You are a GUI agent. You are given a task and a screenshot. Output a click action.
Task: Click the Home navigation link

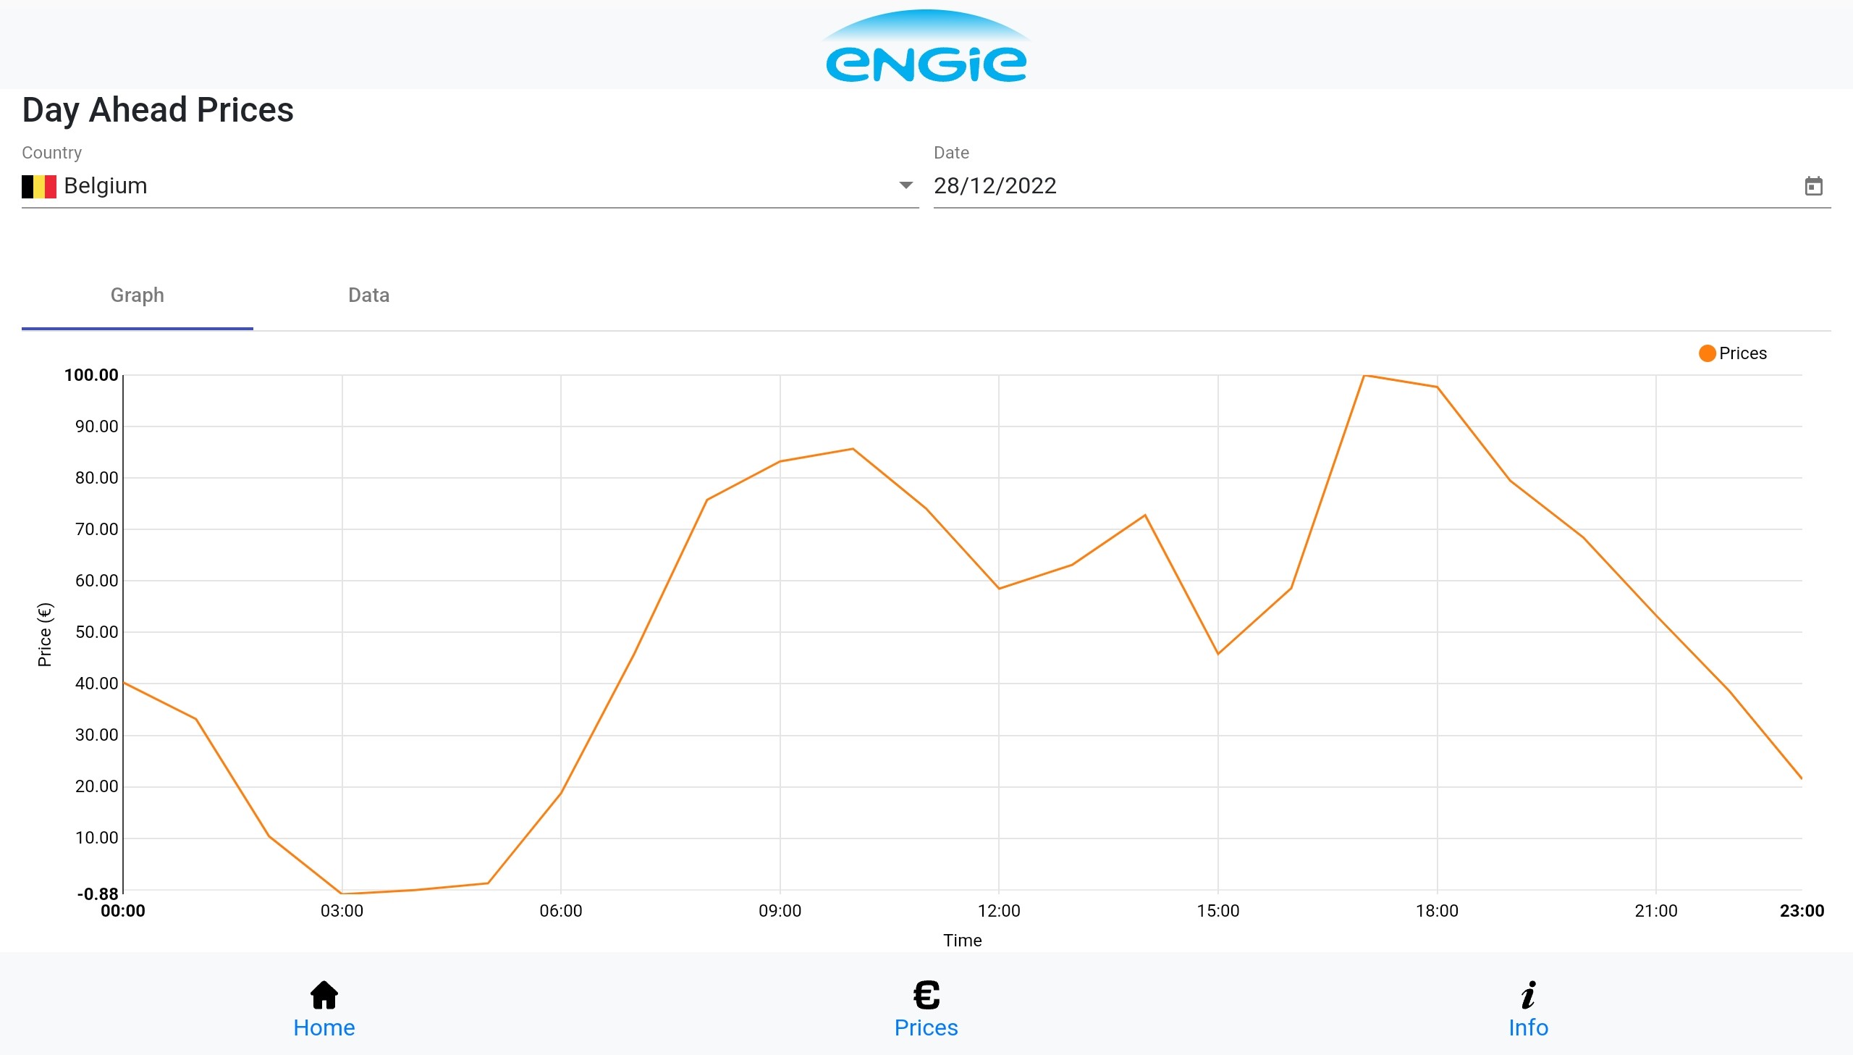click(324, 1027)
